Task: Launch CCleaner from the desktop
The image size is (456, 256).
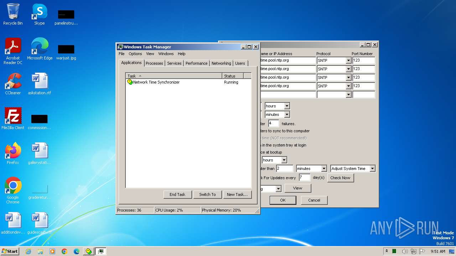Action: 13,84
